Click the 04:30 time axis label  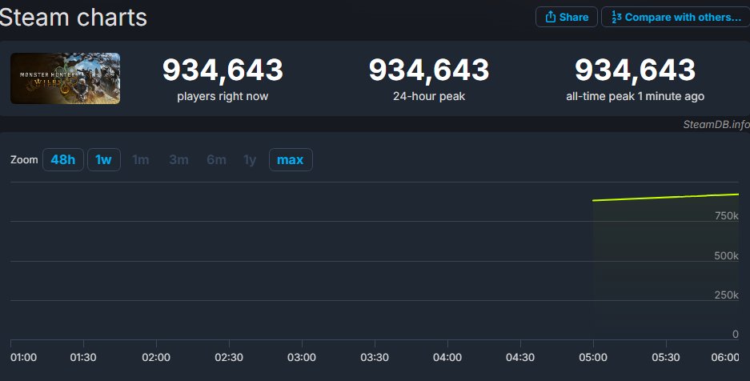(520, 358)
